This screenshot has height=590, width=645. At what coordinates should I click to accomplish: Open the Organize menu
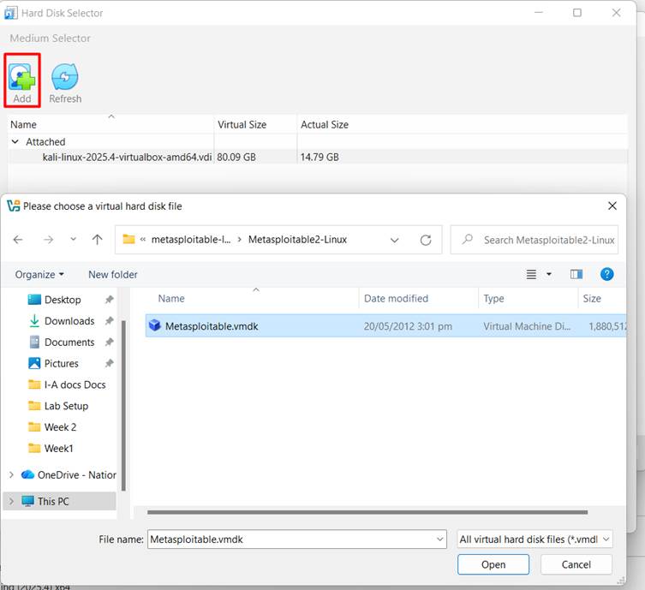coord(39,274)
